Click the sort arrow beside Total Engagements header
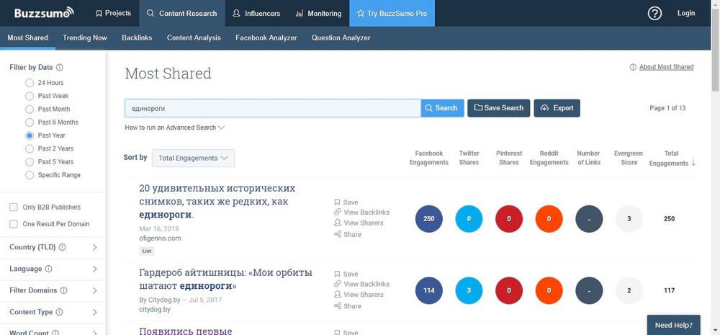Screen dimensions: 720x335 [x=693, y=163]
